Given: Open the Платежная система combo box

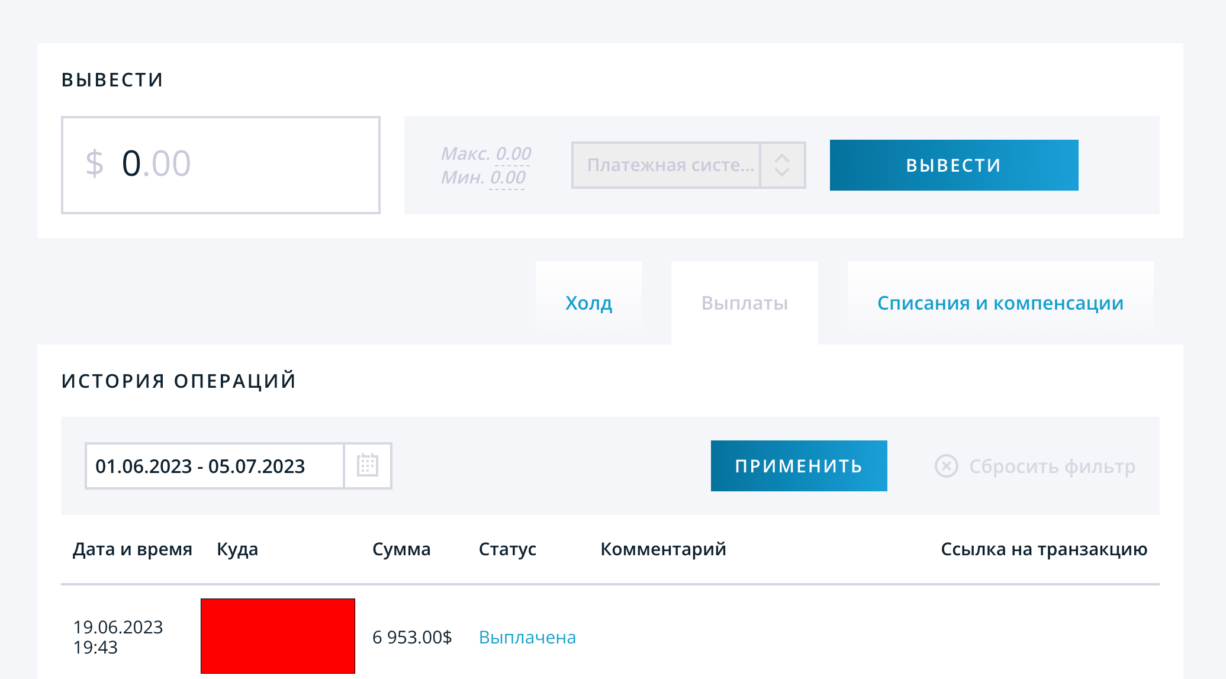Looking at the screenshot, I should pyautogui.click(x=667, y=165).
